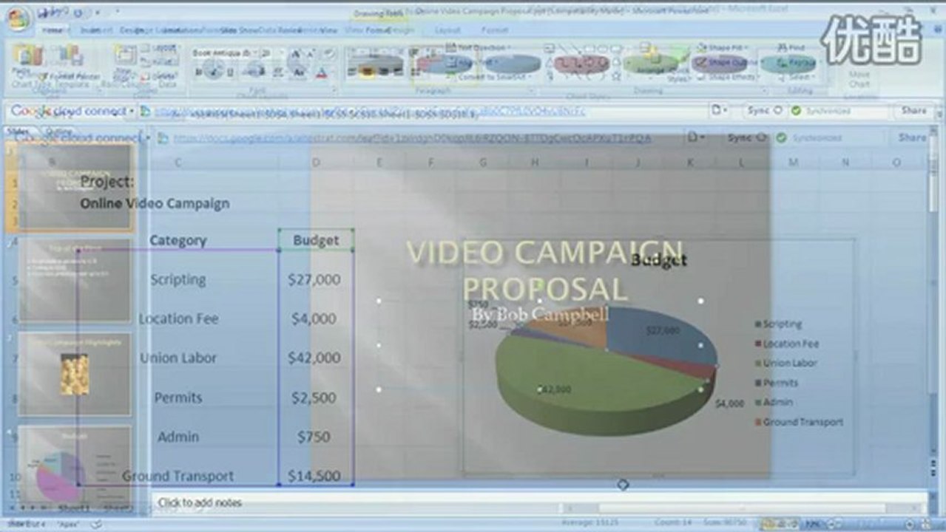Click the red font color icon
Screen dimensions: 946x532
pyautogui.click(x=321, y=73)
